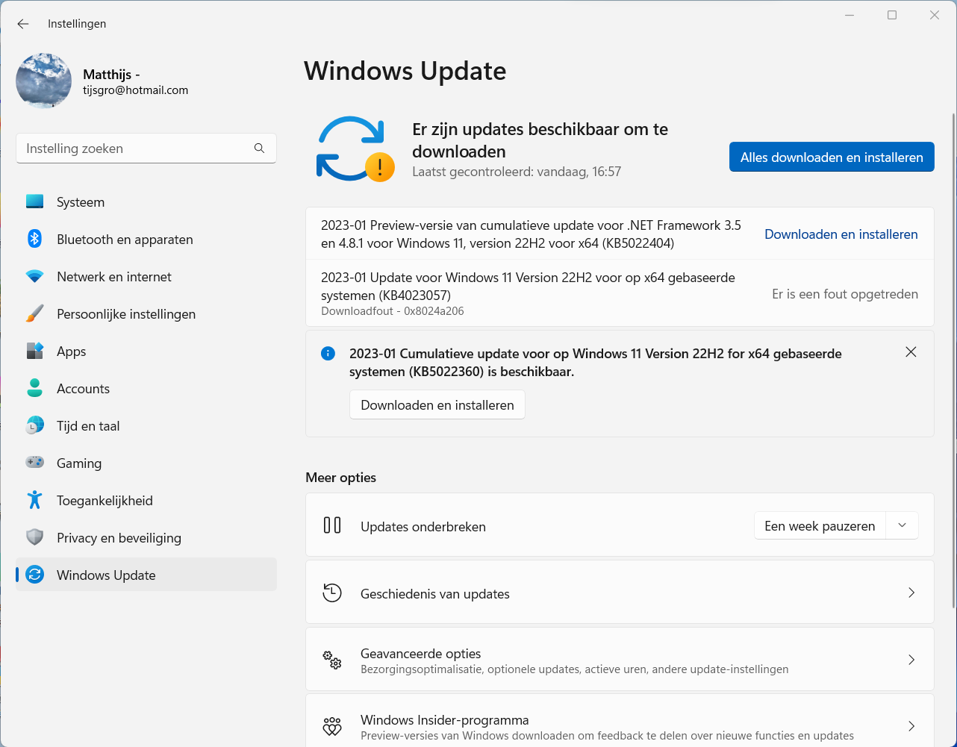Image resolution: width=957 pixels, height=747 pixels.
Task: Click the Gaming controller icon
Action: coord(34,463)
